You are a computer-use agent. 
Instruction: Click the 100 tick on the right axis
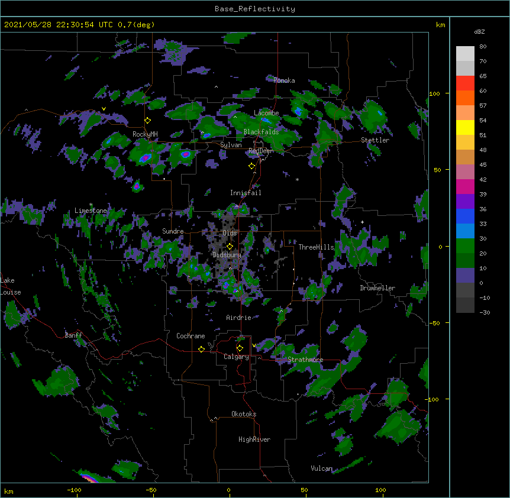(434, 93)
